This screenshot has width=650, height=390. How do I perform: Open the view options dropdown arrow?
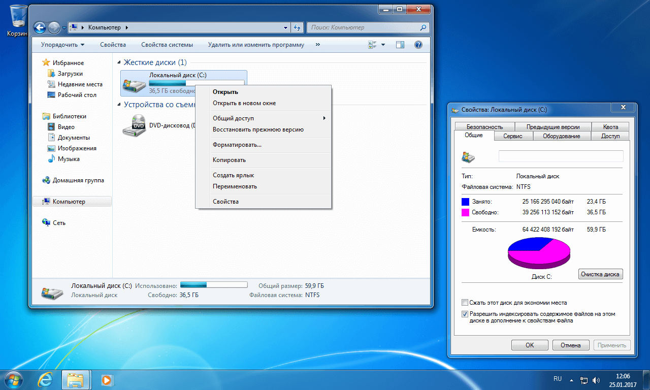pos(383,45)
